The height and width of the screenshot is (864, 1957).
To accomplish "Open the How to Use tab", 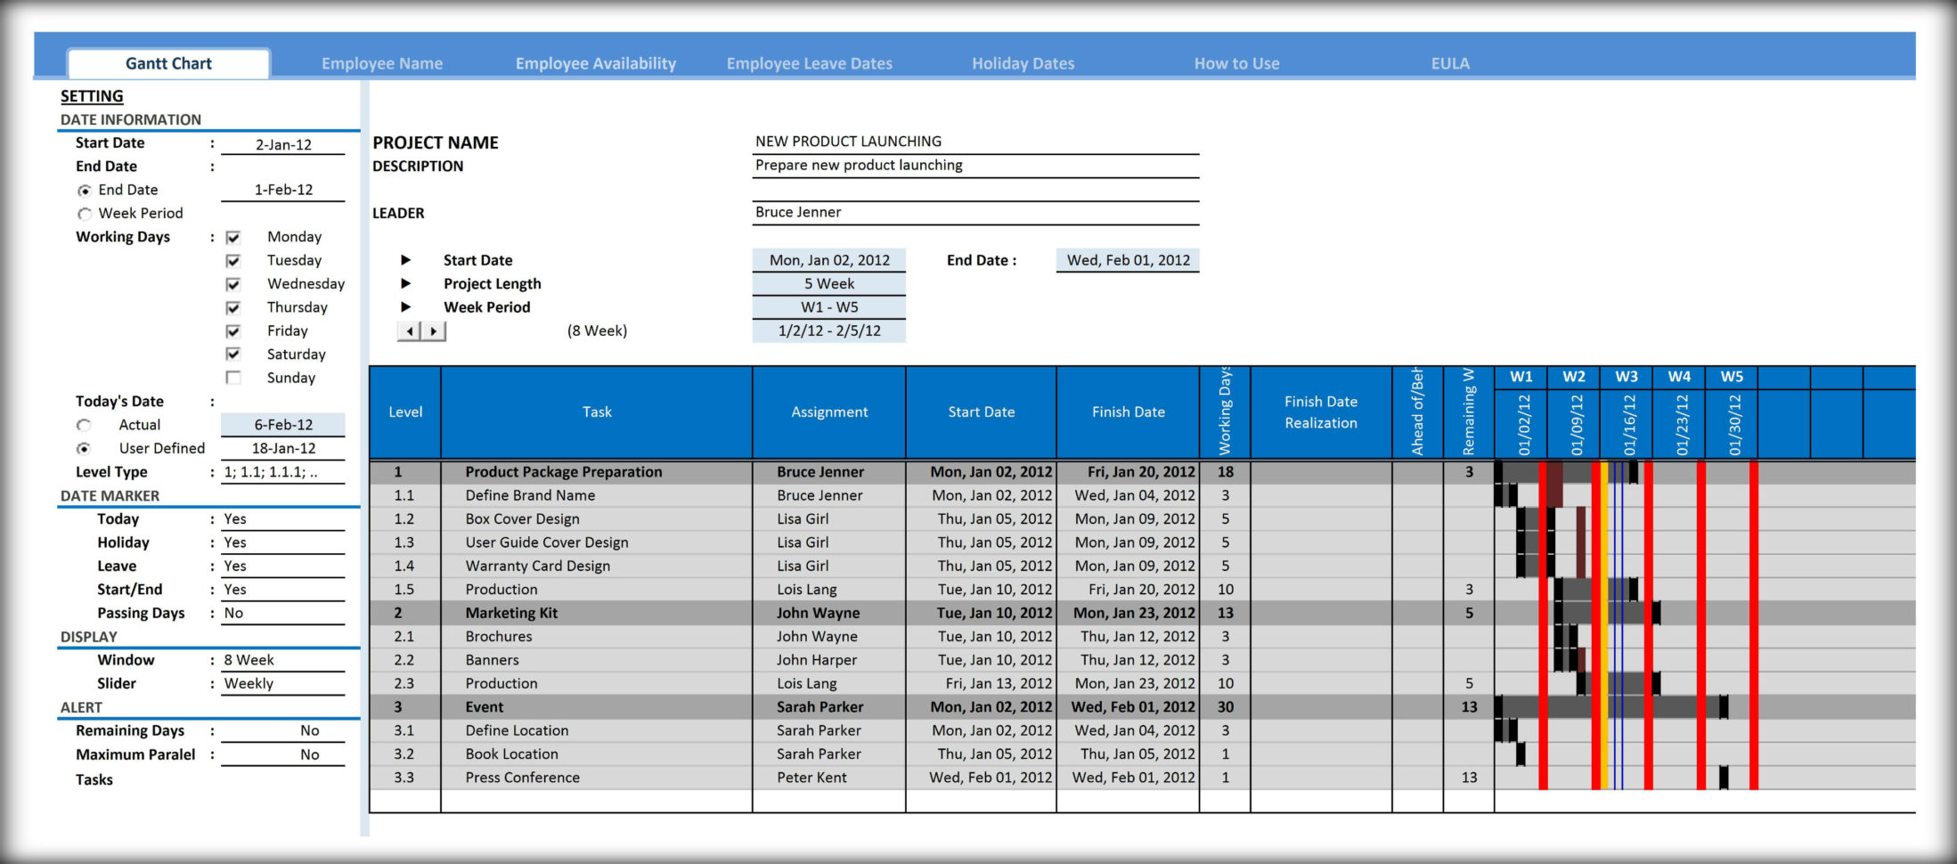I will pyautogui.click(x=1236, y=63).
